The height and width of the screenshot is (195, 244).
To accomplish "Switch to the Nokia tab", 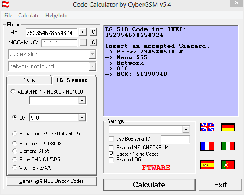I will click(x=29, y=80).
